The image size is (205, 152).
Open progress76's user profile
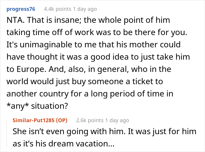(21, 9)
